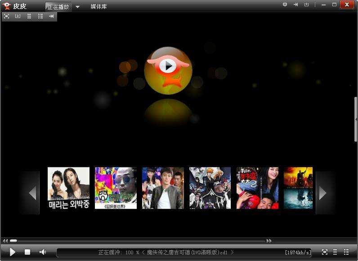Viewport: 358px width, 261px height.
Task: Toggle mute with the speaker icon
Action: 43,252
